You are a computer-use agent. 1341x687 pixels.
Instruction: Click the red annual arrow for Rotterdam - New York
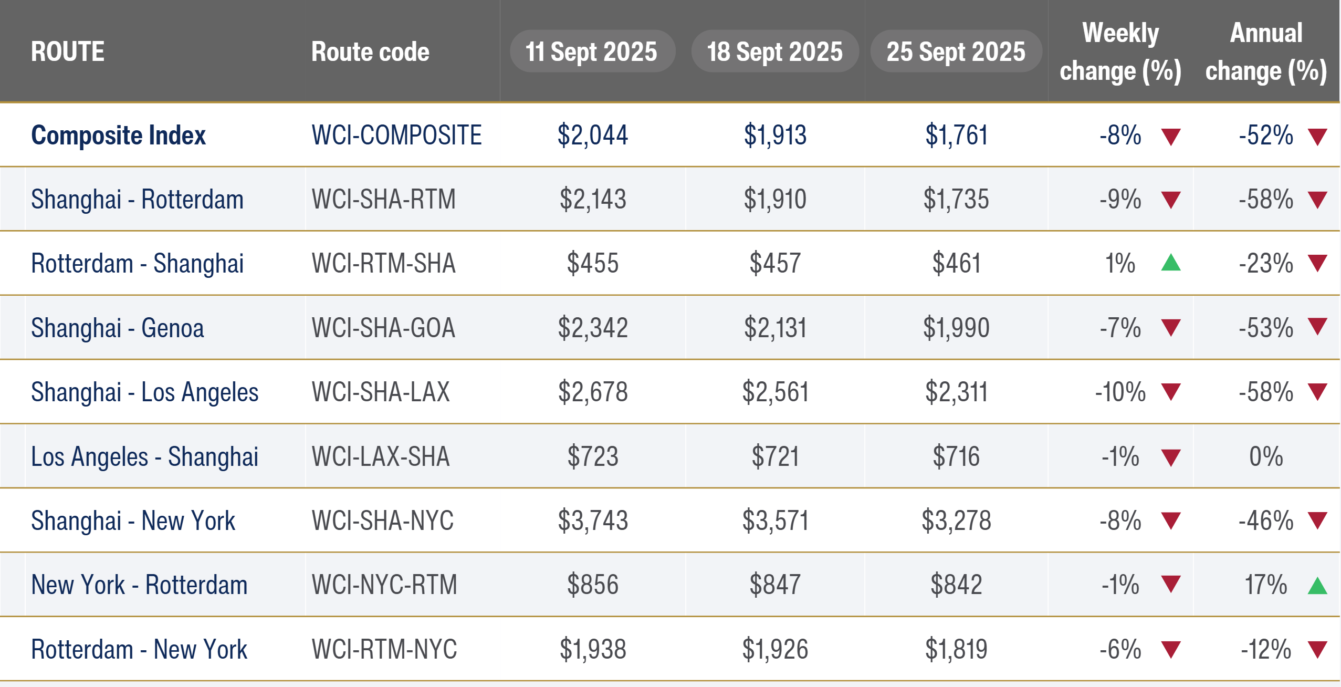(1317, 650)
